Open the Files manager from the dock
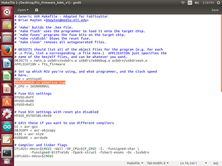Image resolution: width=222 pixels, height=166 pixels. [7, 38]
